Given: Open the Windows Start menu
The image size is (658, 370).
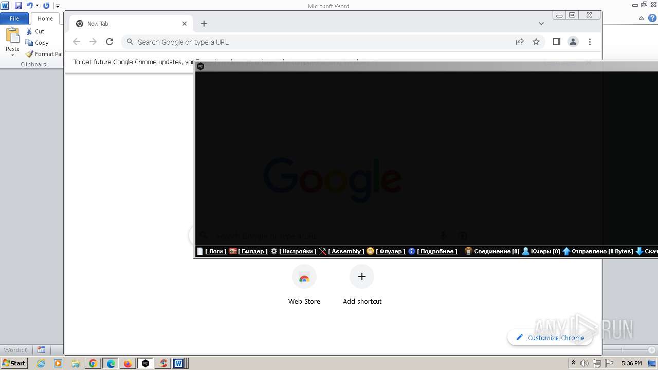Looking at the screenshot, I should pos(14,363).
